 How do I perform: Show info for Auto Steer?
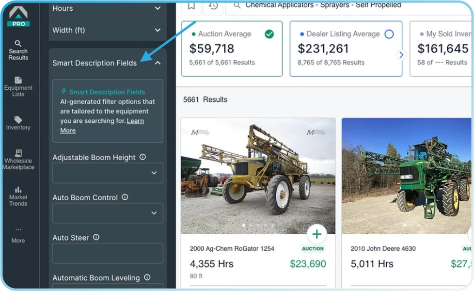tap(96, 237)
